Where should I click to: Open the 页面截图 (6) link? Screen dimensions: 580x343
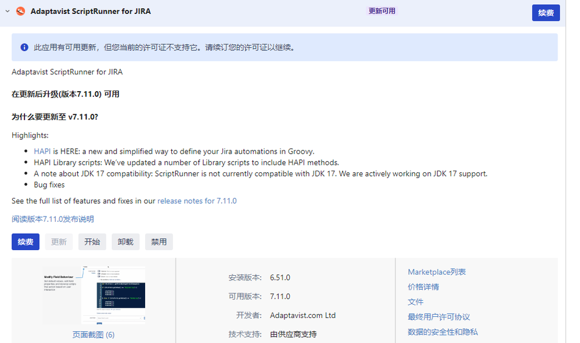click(93, 334)
